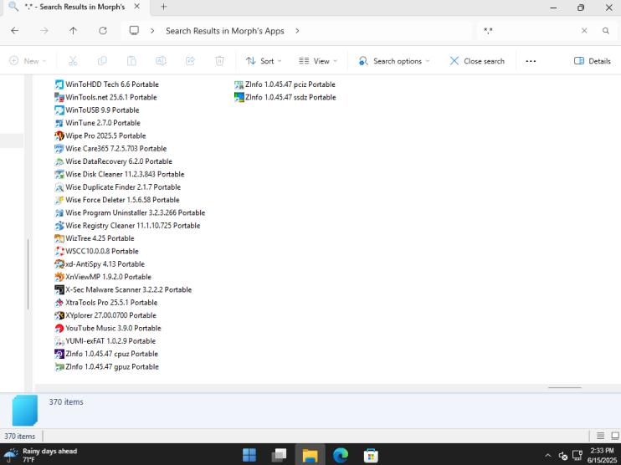Click the This PC icon in the address bar

[x=134, y=31]
